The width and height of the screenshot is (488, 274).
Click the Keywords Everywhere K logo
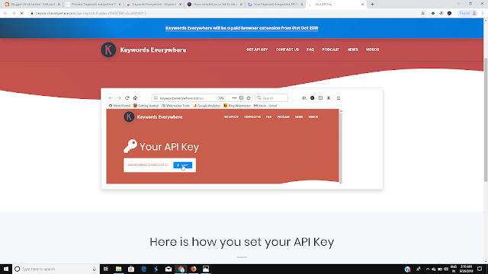pyautogui.click(x=108, y=49)
